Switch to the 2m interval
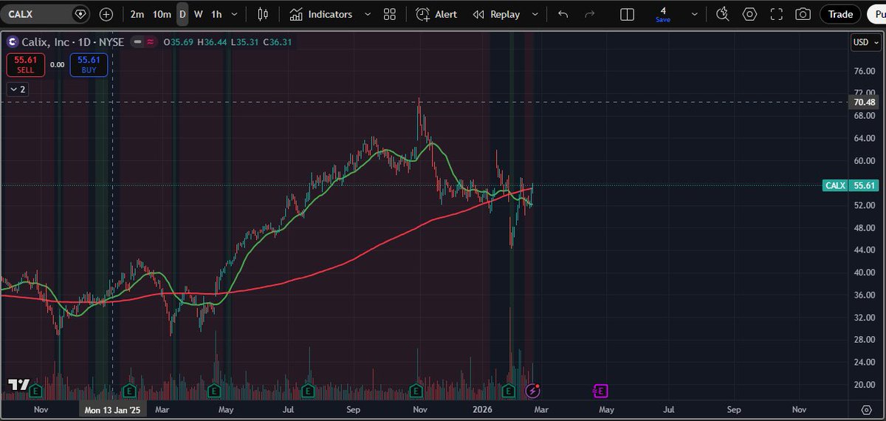The height and width of the screenshot is (421, 886). (x=137, y=14)
